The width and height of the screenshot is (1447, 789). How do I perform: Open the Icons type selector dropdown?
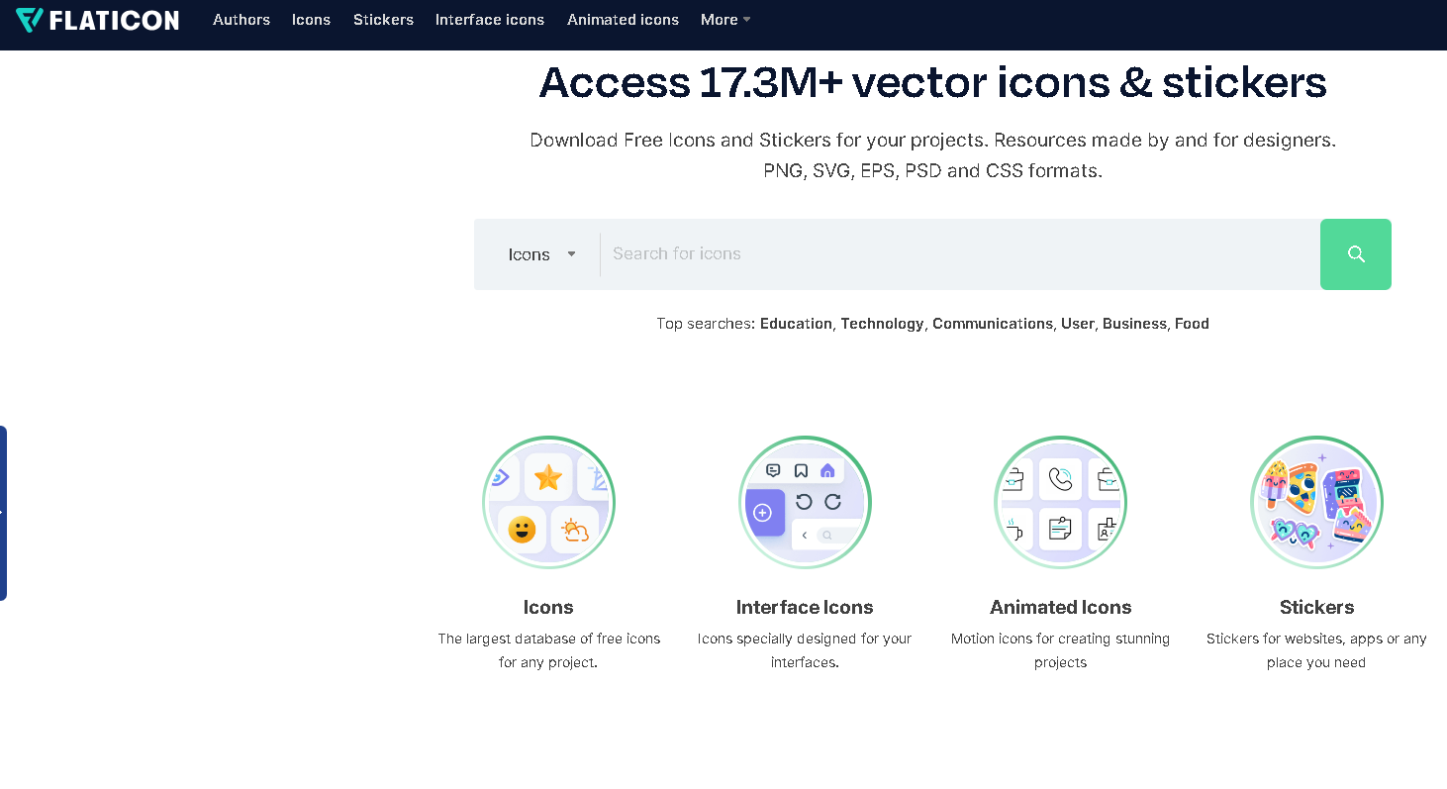point(541,254)
